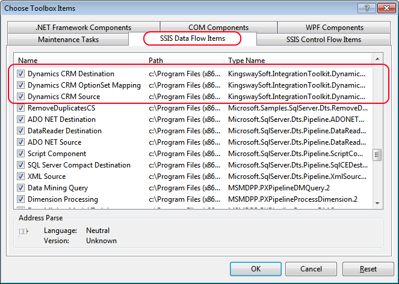Click the Help question mark button

[367, 8]
